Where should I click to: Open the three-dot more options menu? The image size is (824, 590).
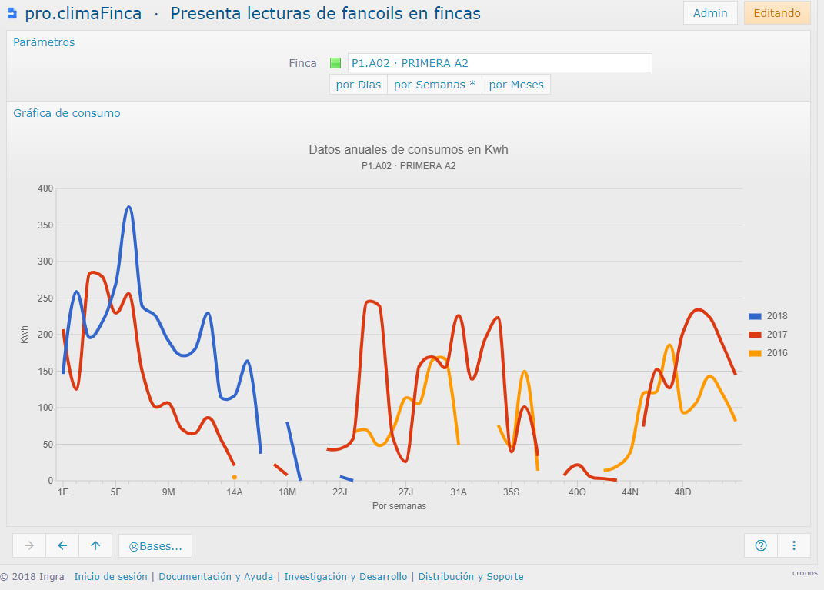coord(794,545)
